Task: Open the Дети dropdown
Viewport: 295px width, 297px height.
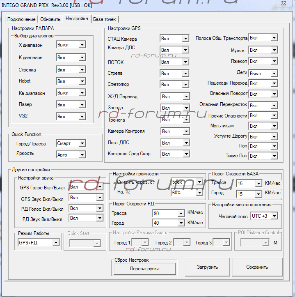Action: [x=263, y=73]
